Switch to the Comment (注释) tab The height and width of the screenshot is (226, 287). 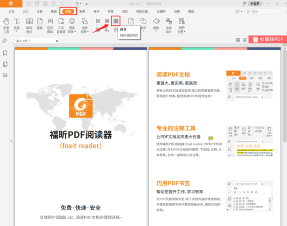coord(39,12)
